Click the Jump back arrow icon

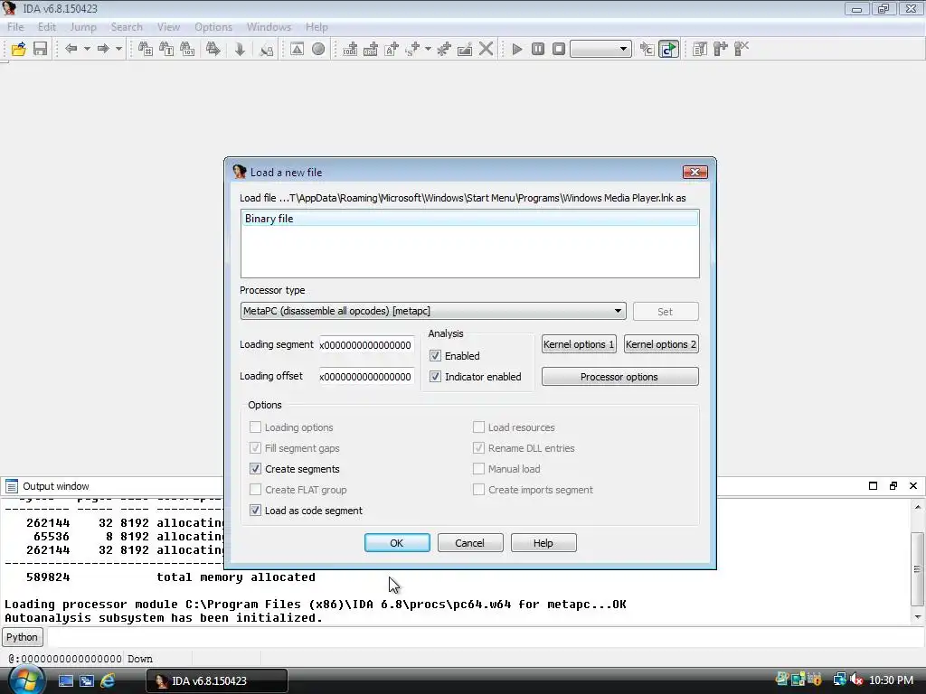pyautogui.click(x=71, y=49)
